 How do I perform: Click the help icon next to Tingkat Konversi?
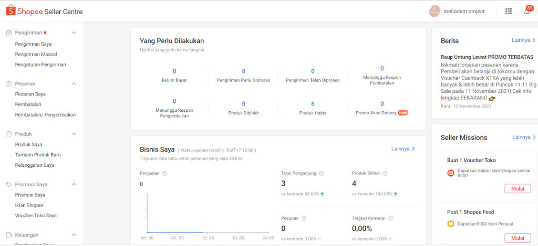[x=391, y=218]
